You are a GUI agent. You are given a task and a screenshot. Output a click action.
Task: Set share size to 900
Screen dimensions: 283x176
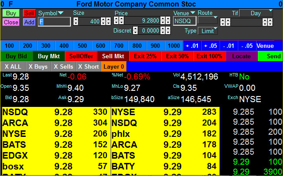pos(155,46)
